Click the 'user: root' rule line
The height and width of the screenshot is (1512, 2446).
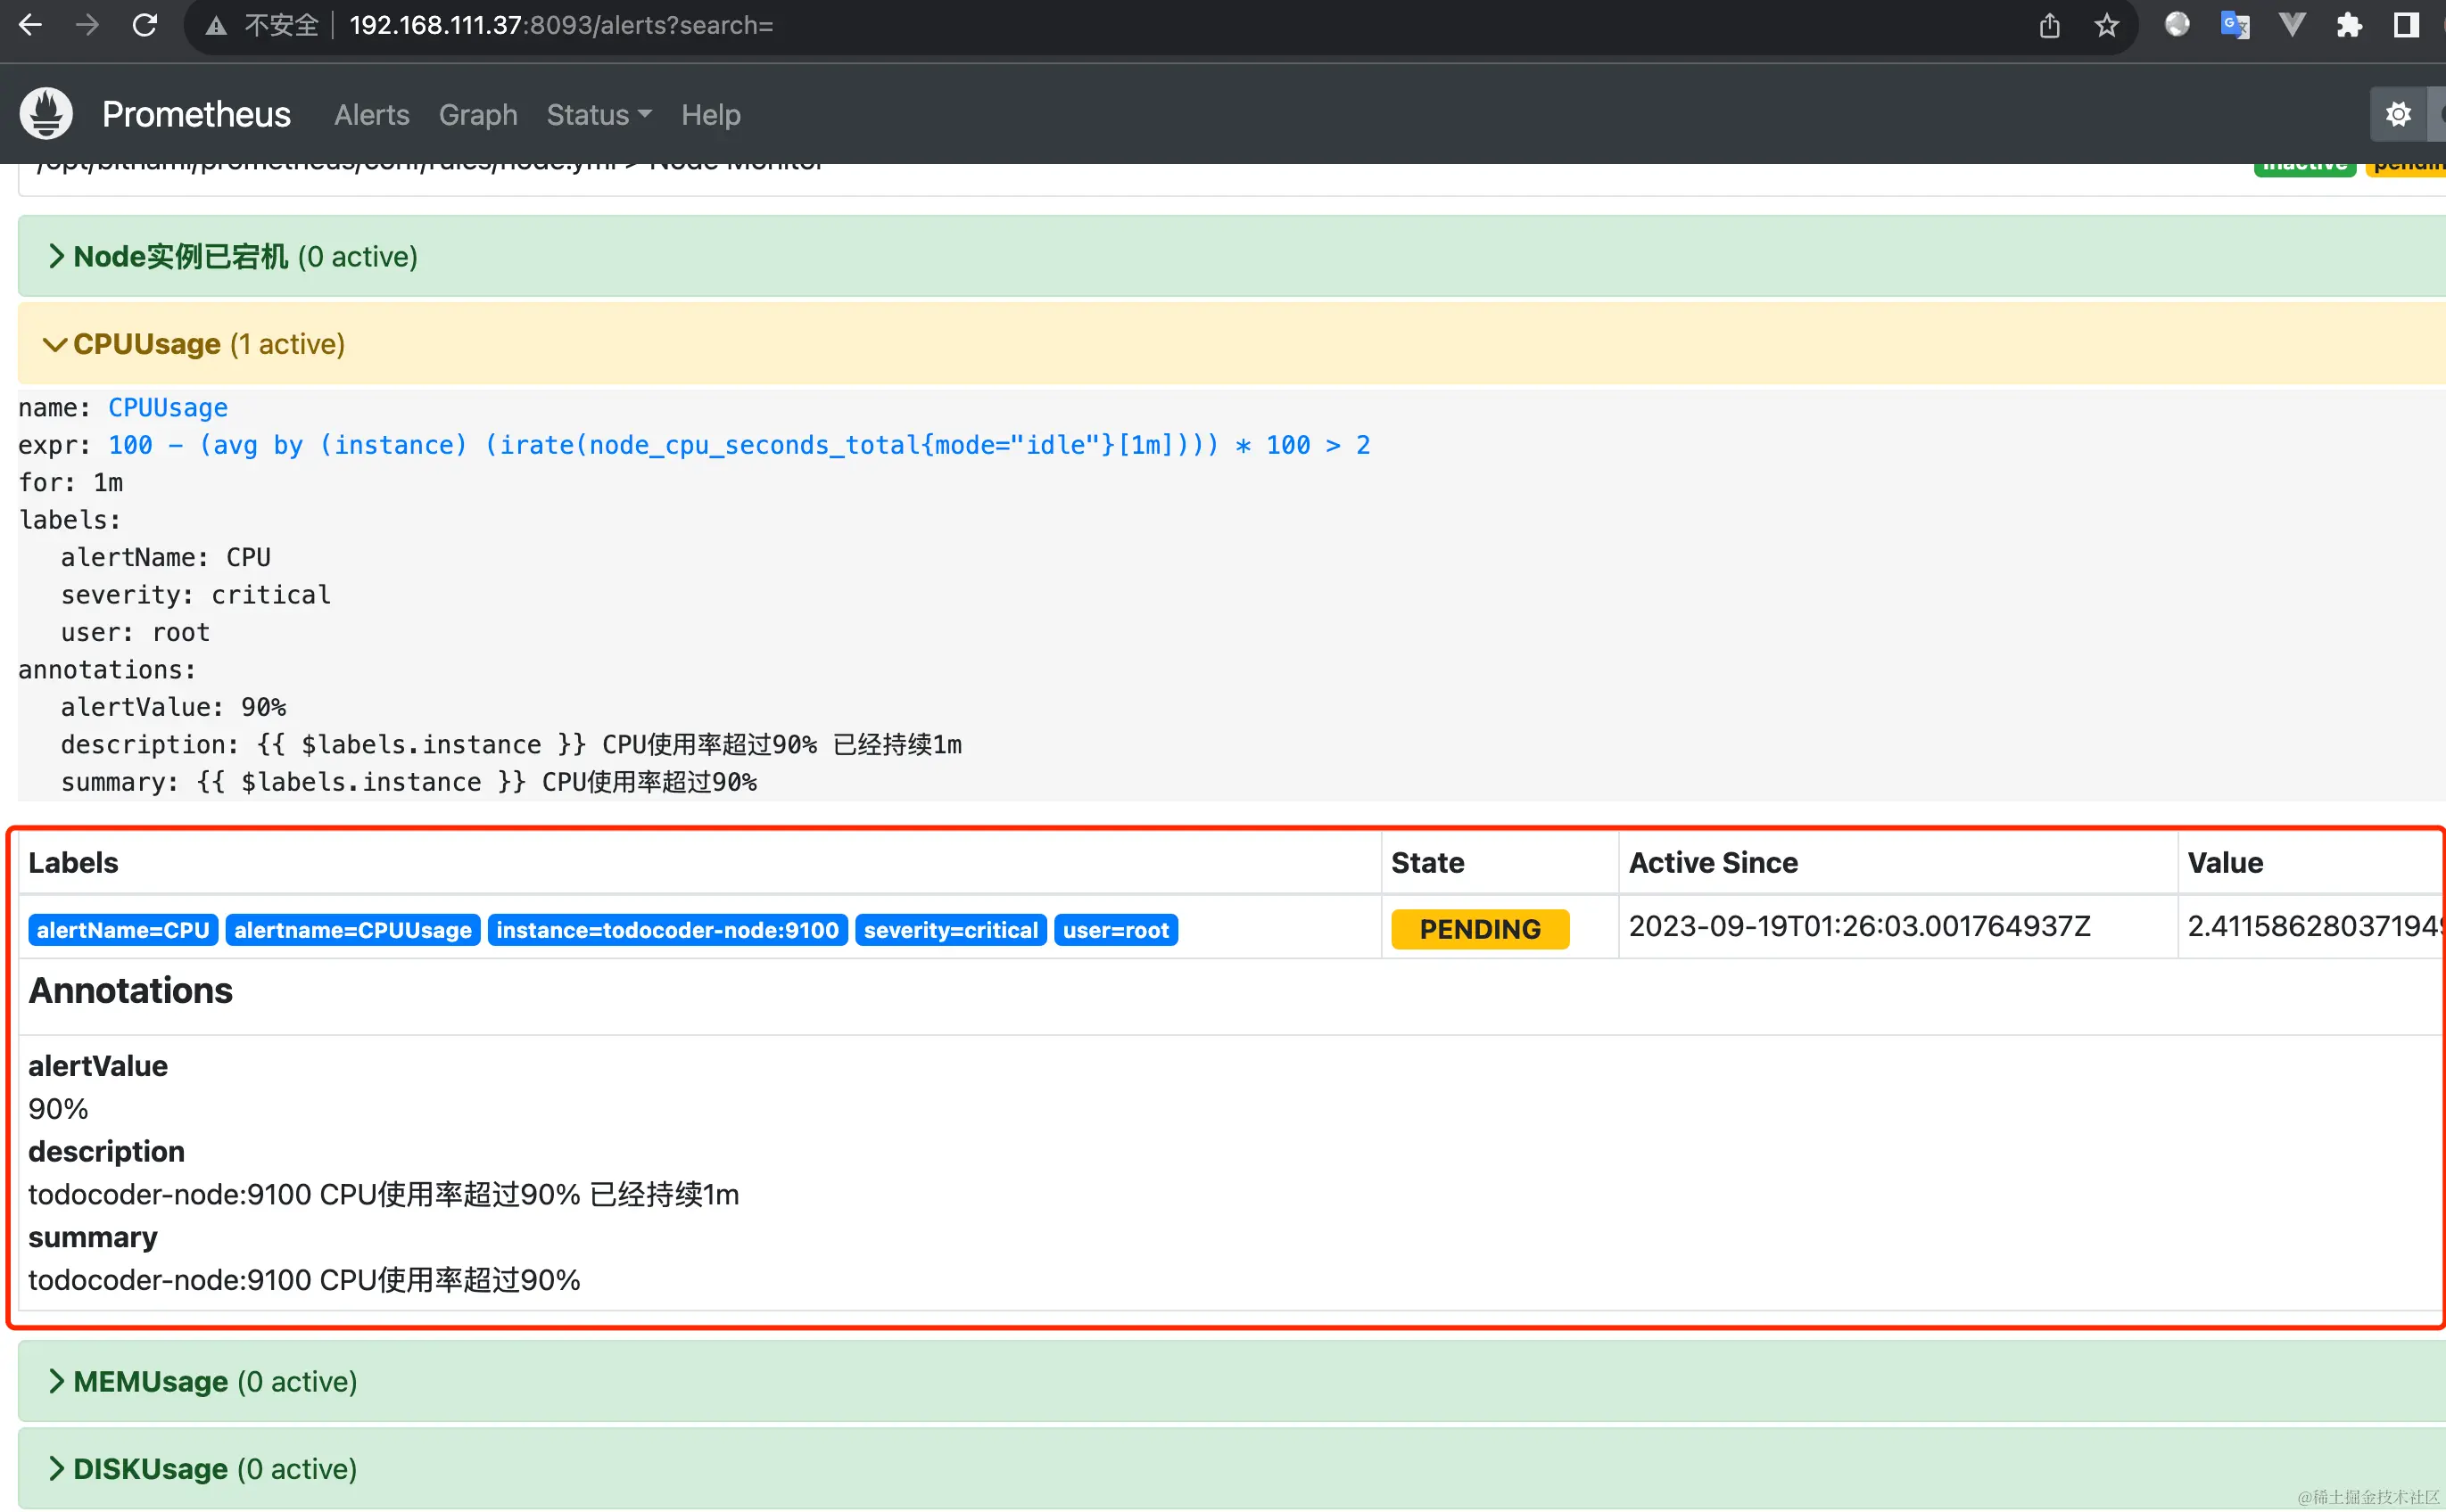coord(136,633)
